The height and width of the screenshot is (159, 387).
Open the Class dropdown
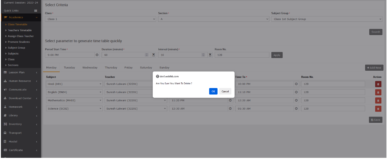(100, 19)
